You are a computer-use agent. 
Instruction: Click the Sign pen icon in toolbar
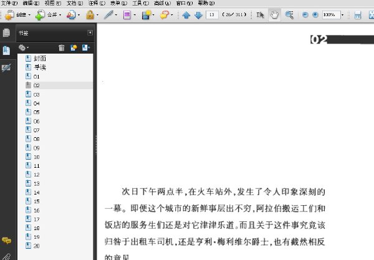point(108,15)
